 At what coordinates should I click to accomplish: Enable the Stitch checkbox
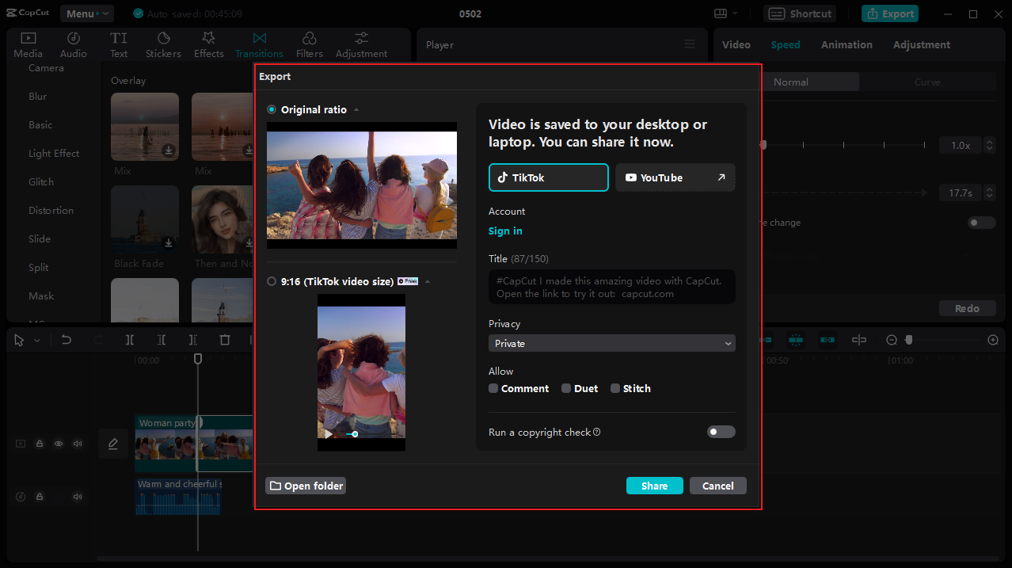click(x=615, y=388)
